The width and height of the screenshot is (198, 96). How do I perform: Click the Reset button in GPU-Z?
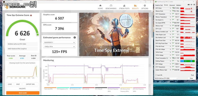tap(192, 75)
